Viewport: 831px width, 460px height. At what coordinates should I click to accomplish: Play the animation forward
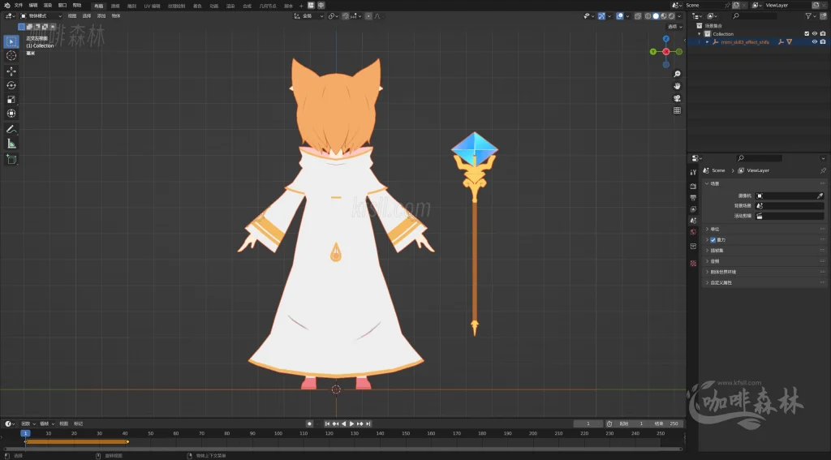coord(351,424)
